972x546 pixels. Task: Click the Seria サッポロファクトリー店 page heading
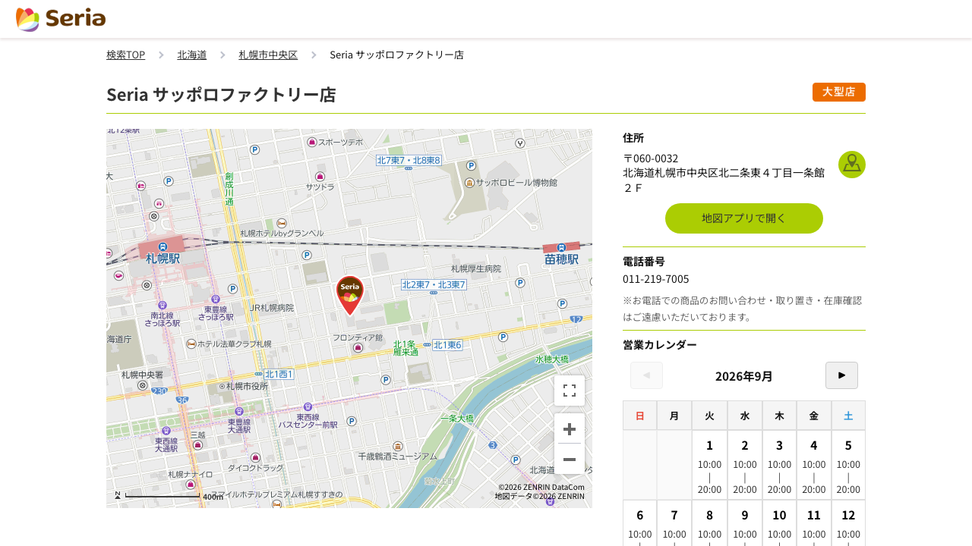[221, 95]
